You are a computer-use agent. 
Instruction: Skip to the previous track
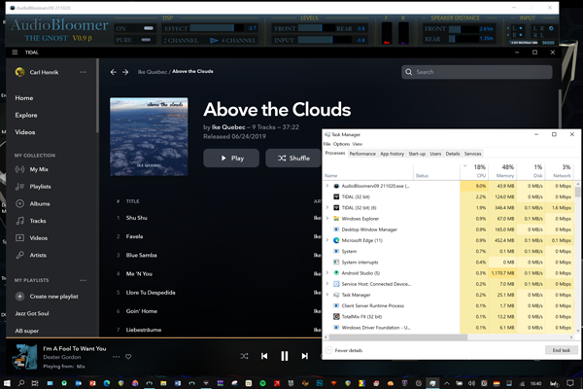[264, 356]
